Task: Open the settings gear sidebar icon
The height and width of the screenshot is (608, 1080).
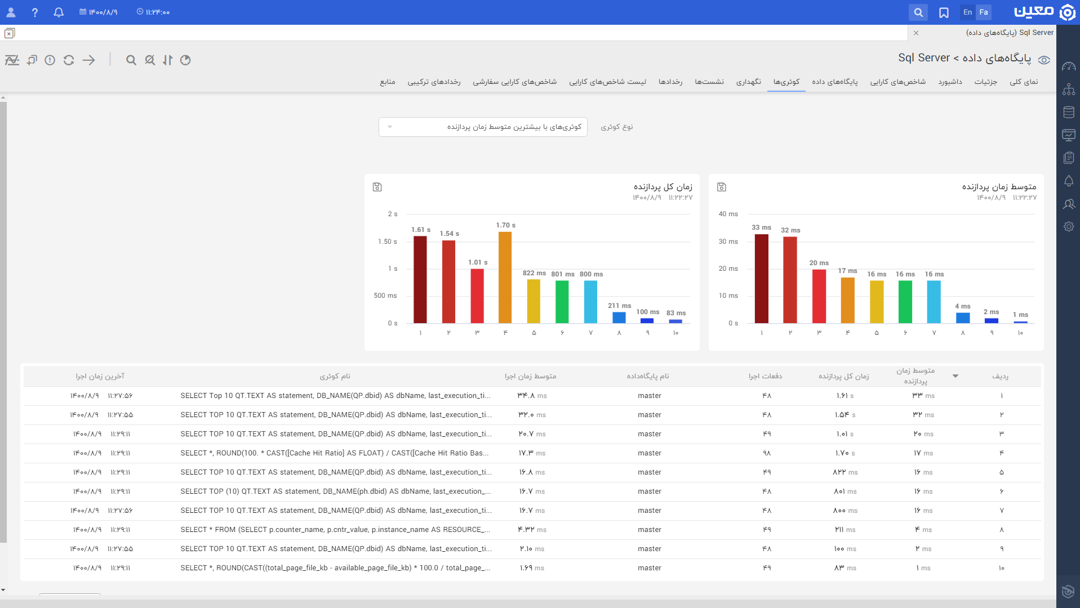Action: (1069, 226)
